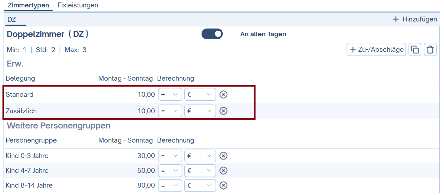The height and width of the screenshot is (195, 444).
Task: Open the currency dropdown for Kind 8-14 Jahre
Action: pyautogui.click(x=200, y=185)
